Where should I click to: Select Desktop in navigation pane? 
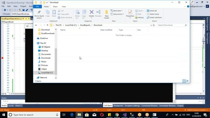[43, 50]
